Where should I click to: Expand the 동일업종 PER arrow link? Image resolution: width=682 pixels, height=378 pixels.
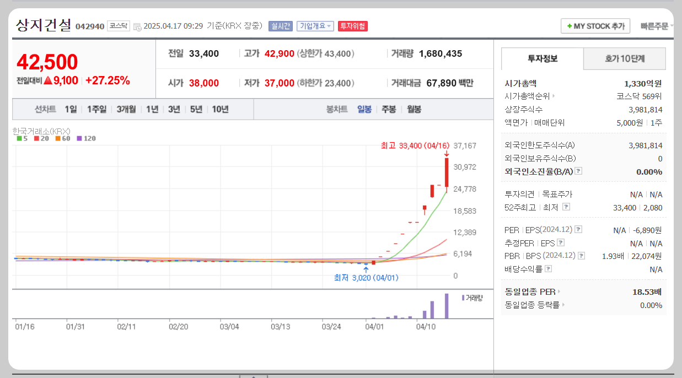559,291
